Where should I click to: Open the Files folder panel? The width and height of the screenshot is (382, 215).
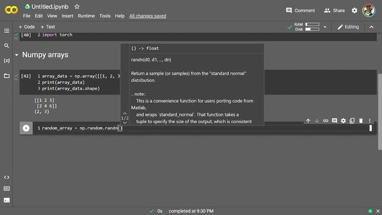(7, 76)
